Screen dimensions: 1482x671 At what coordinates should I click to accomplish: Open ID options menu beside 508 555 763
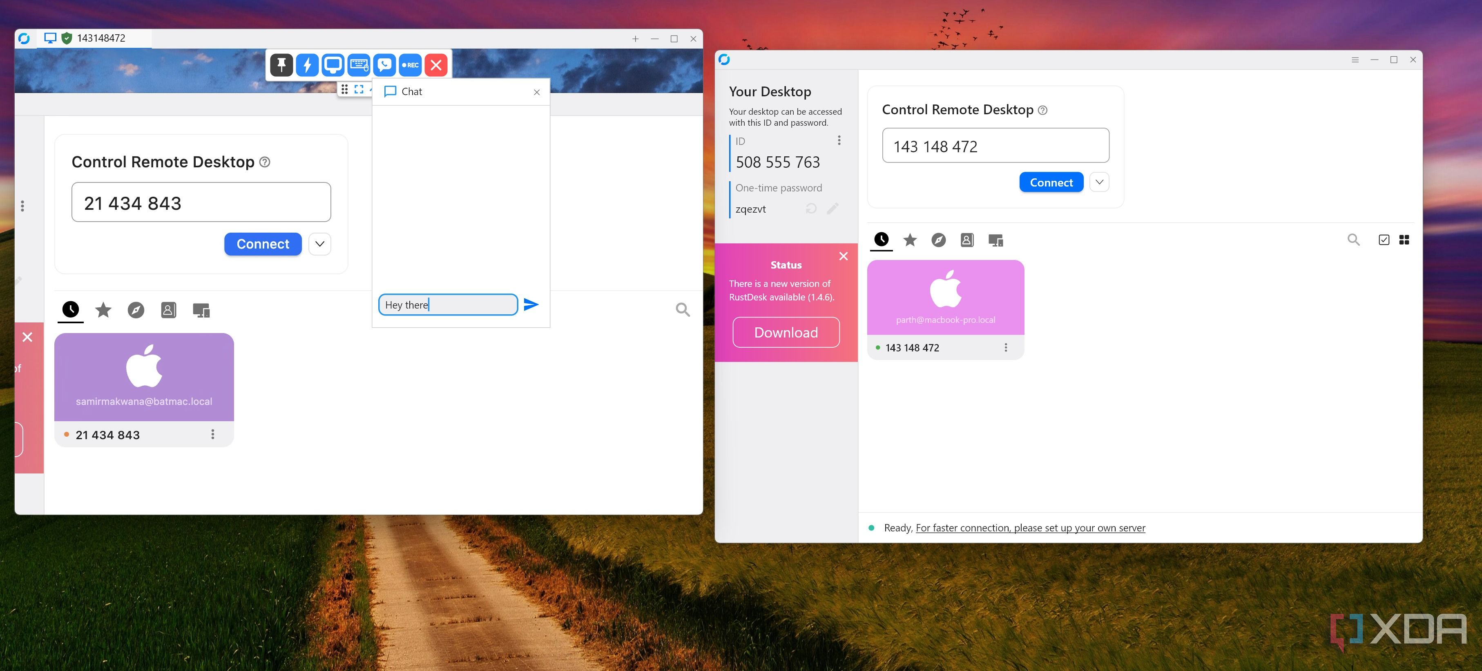(x=839, y=140)
